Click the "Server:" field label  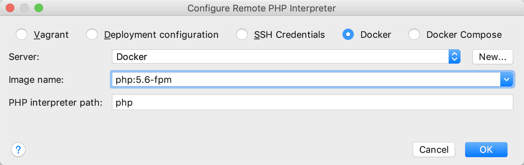[24, 57]
